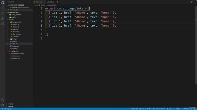Expand the public folder

tap(14, 17)
